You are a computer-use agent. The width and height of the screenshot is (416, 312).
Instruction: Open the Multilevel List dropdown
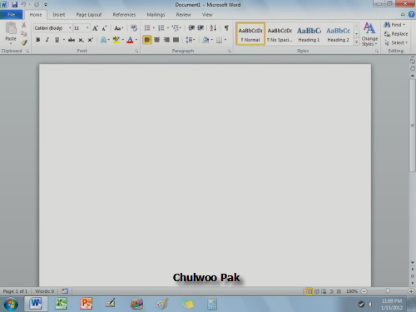(x=180, y=27)
